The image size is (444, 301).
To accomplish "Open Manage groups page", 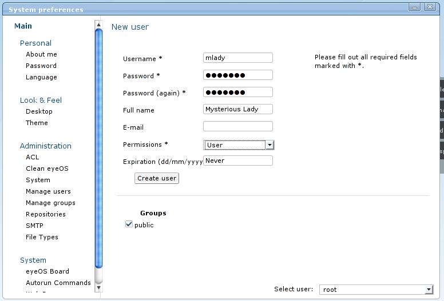I will pos(50,203).
